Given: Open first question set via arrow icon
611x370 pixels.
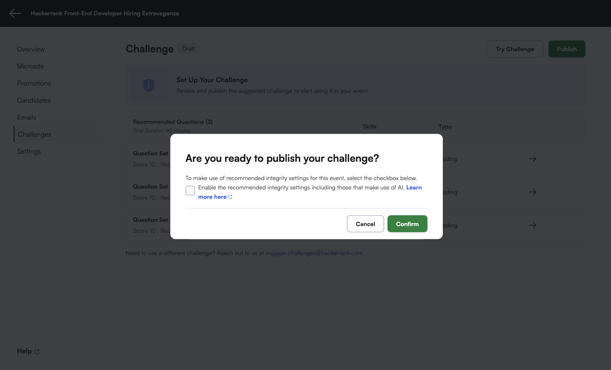Looking at the screenshot, I should (533, 159).
